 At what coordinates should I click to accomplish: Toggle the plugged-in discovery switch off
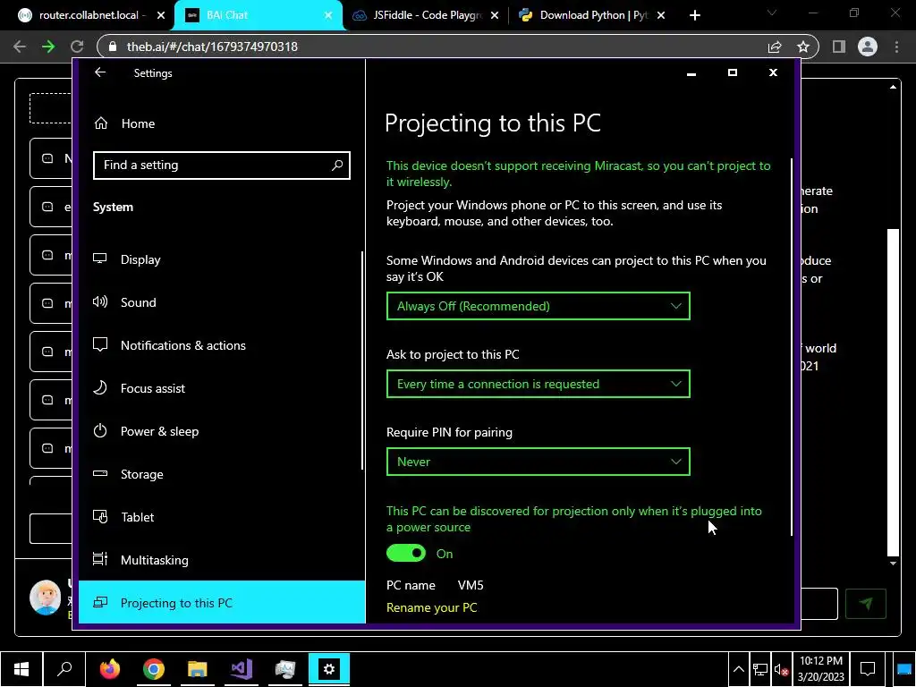(406, 553)
